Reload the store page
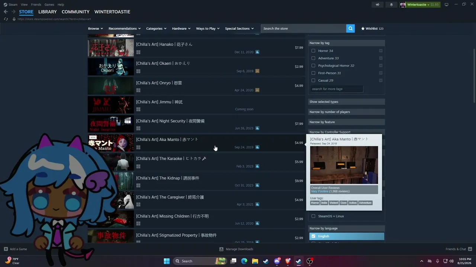 point(6,19)
